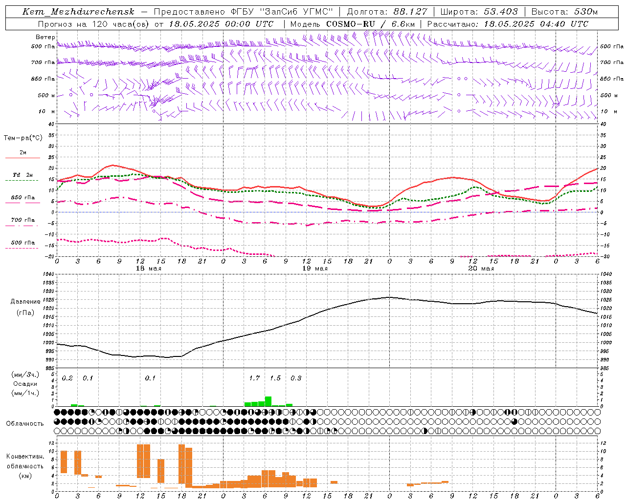Select the ФГБУ "ЗапСиб УГМС" provider text
The width and height of the screenshot is (626, 500).
tap(282, 12)
